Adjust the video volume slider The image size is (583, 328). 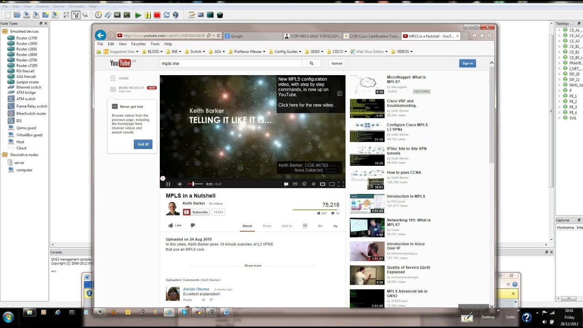[195, 184]
